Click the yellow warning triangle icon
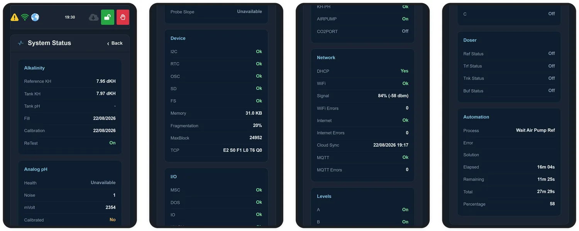579x231 pixels. tap(15, 17)
